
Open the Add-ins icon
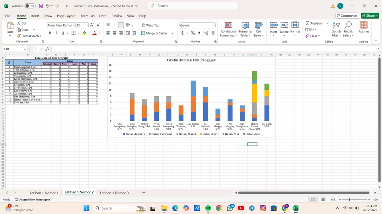pos(364,25)
